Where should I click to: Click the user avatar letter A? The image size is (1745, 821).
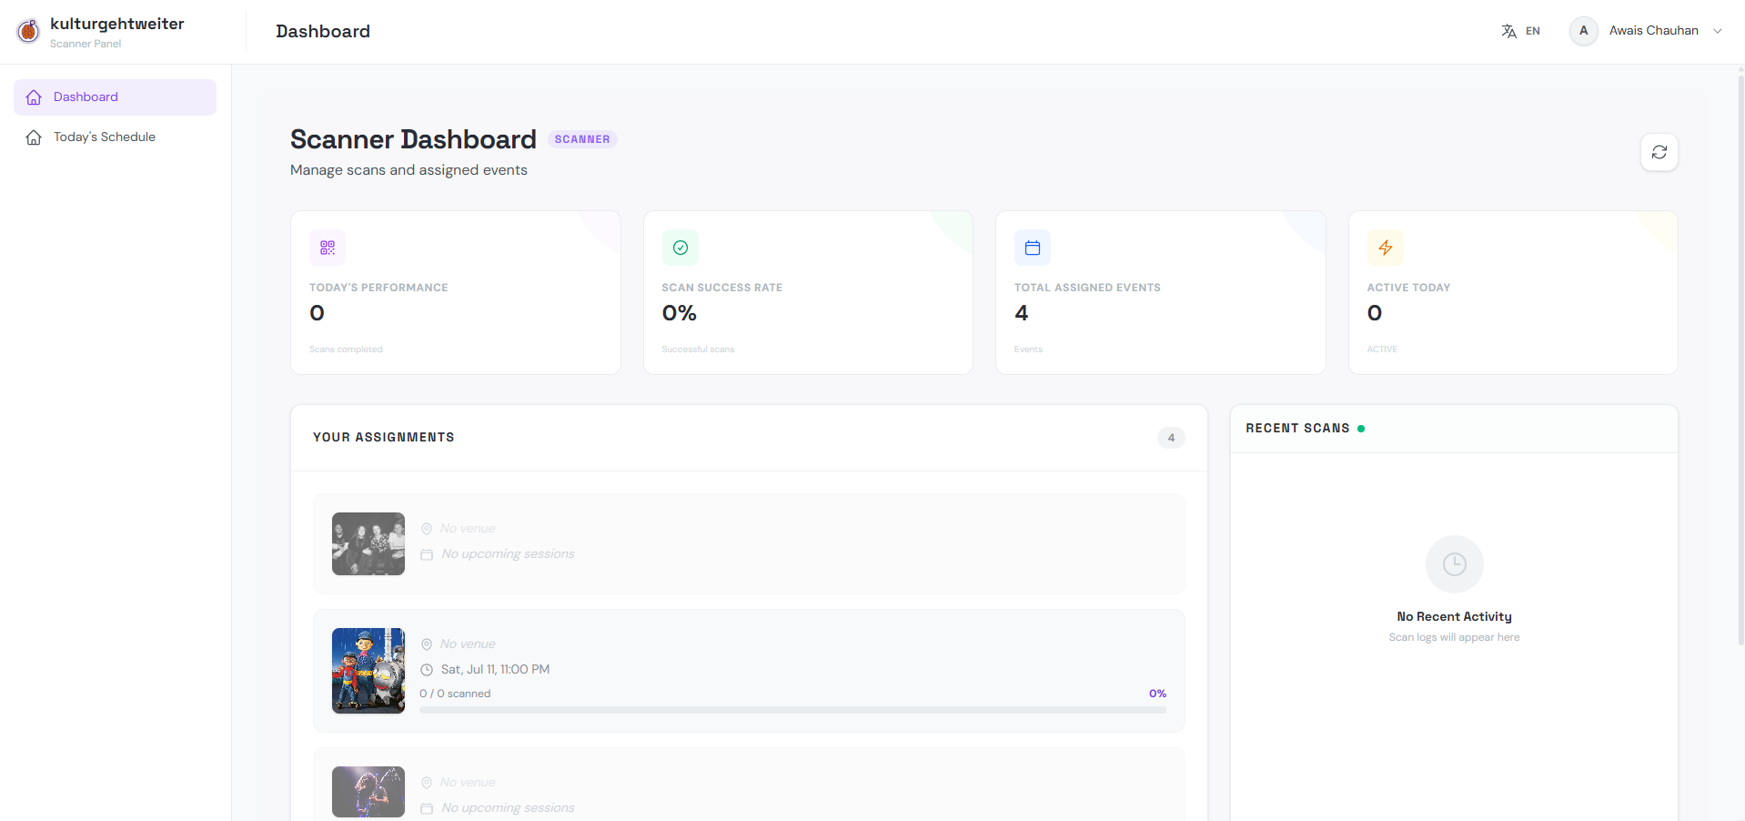point(1584,31)
